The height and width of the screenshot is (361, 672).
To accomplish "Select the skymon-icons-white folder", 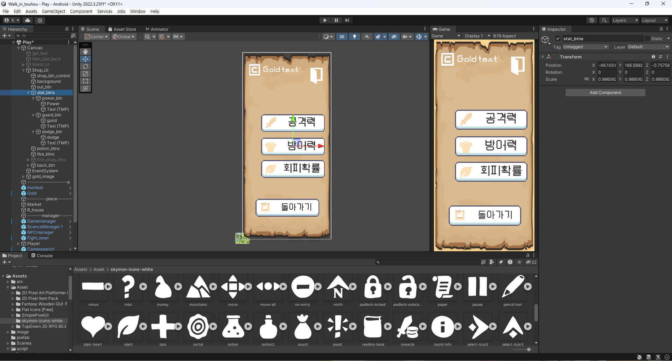I will [x=42, y=321].
